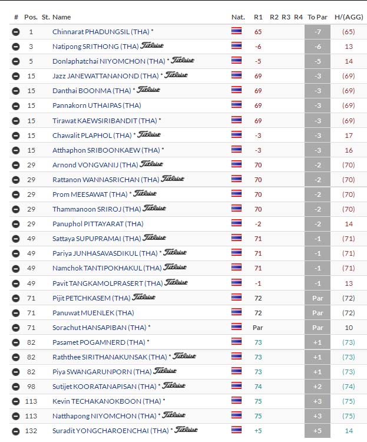The image size is (367, 442).
Task: Click Titleist logo beside Danthai BOONMA
Action: tap(148, 90)
